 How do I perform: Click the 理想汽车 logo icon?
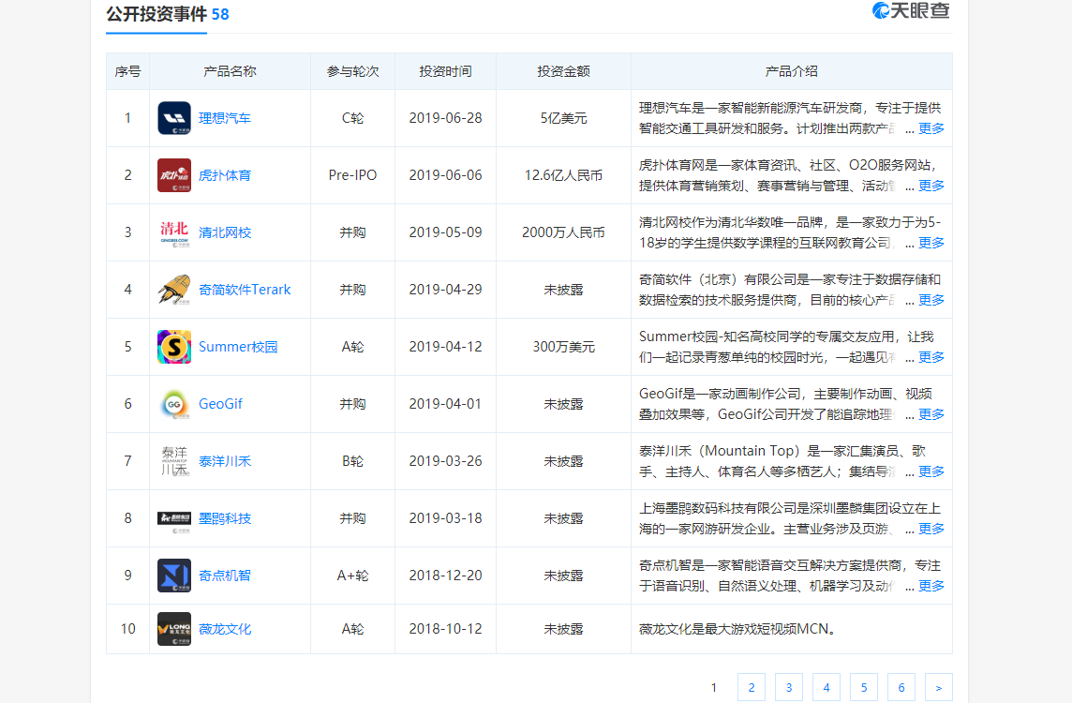pyautogui.click(x=174, y=118)
